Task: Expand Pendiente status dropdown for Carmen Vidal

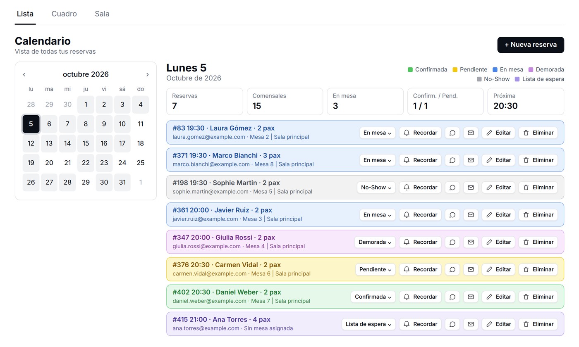Action: click(376, 269)
